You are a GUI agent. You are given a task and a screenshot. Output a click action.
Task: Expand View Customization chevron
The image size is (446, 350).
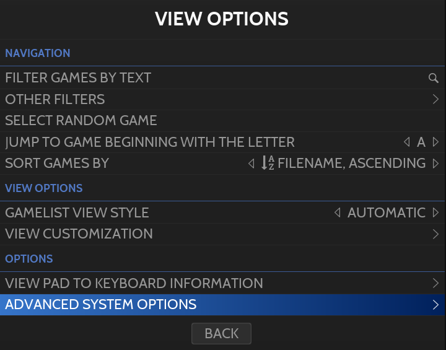tap(435, 234)
